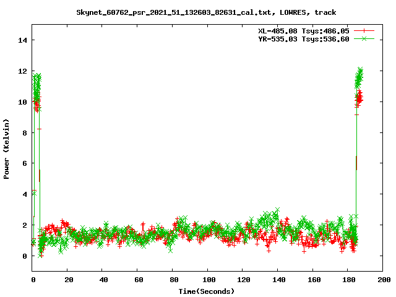Click the x-axis tick label 40
This screenshot has width=396, height=297.
(103, 280)
